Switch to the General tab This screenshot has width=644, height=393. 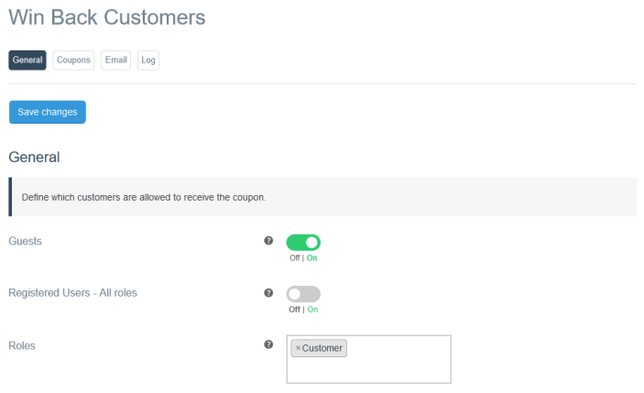(x=27, y=60)
